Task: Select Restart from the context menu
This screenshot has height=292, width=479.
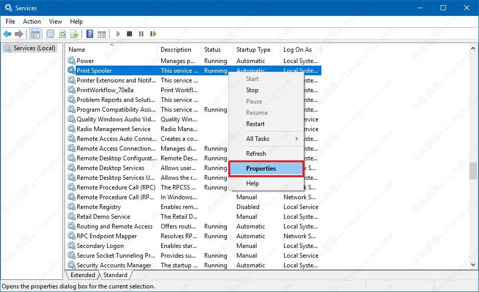Action: click(x=255, y=124)
